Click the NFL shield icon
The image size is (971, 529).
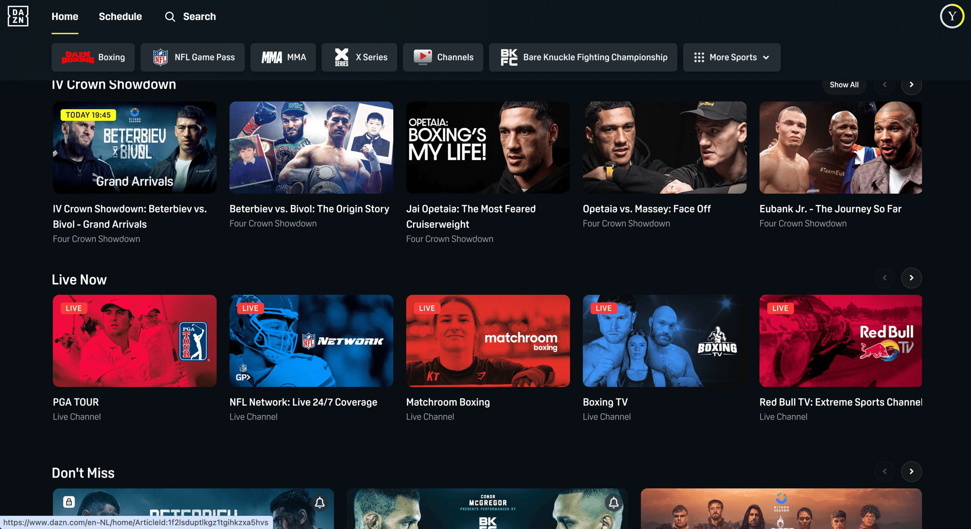click(x=160, y=57)
